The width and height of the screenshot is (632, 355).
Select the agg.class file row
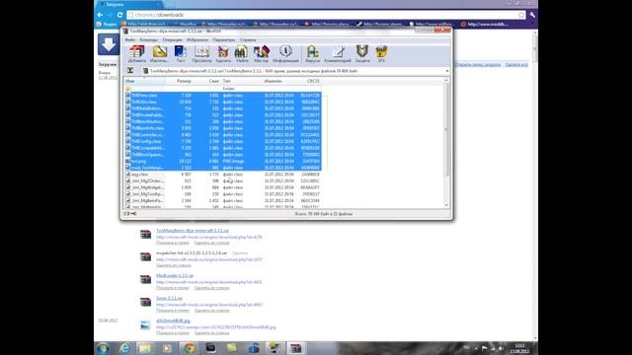[223, 175]
